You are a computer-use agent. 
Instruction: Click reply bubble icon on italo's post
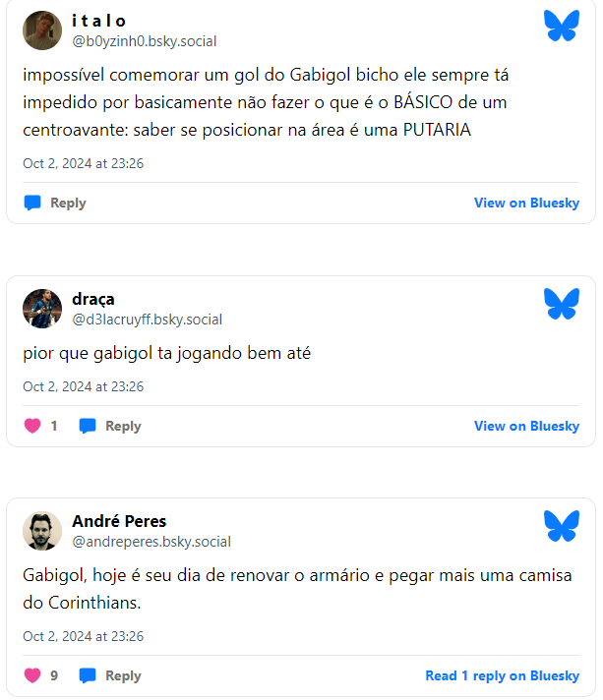[32, 203]
